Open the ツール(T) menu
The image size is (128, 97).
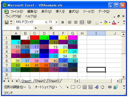(89, 11)
